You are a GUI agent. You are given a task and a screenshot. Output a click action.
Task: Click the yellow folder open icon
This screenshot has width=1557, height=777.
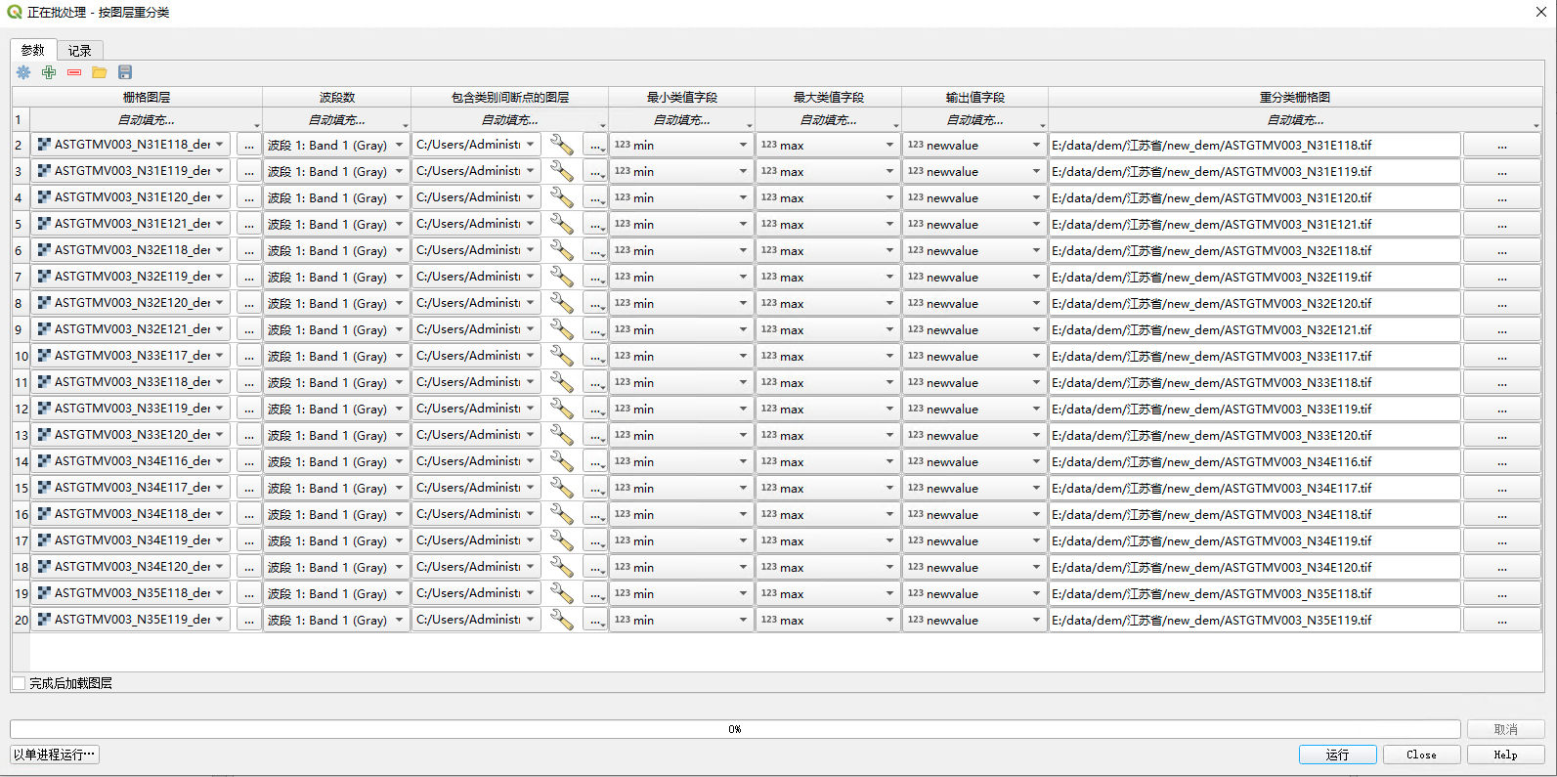pos(100,72)
